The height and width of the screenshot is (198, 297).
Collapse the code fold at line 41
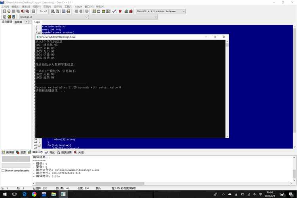coord(39,145)
